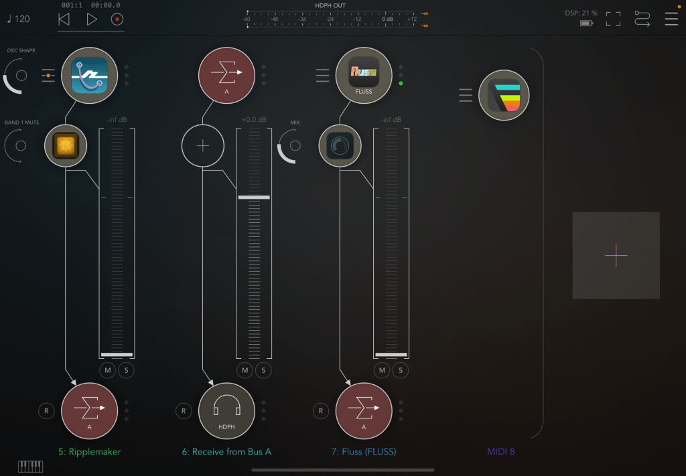Open the Ripplemaker synth plugin icon
Viewport: 686px width, 476px height.
(89, 76)
